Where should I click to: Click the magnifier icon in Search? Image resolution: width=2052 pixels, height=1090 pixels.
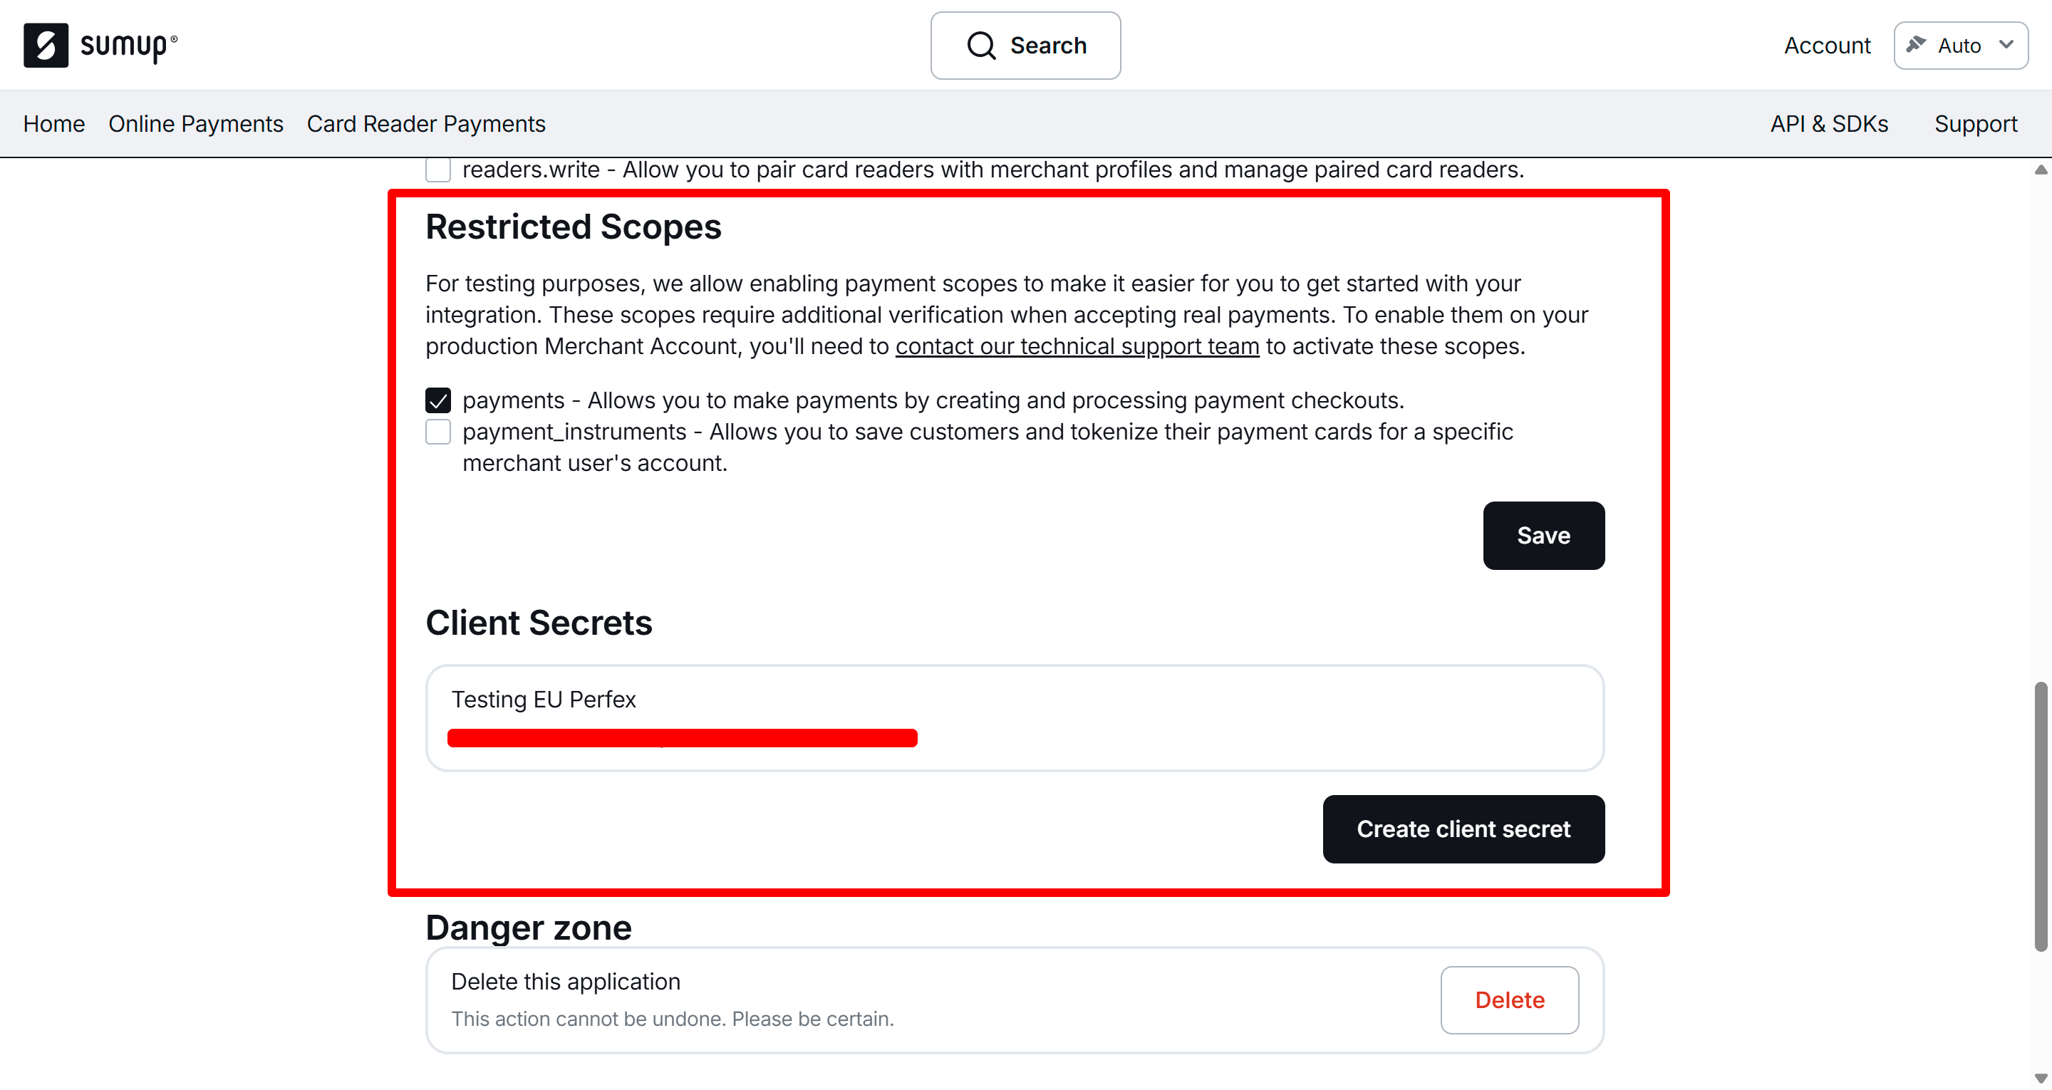pyautogui.click(x=980, y=46)
